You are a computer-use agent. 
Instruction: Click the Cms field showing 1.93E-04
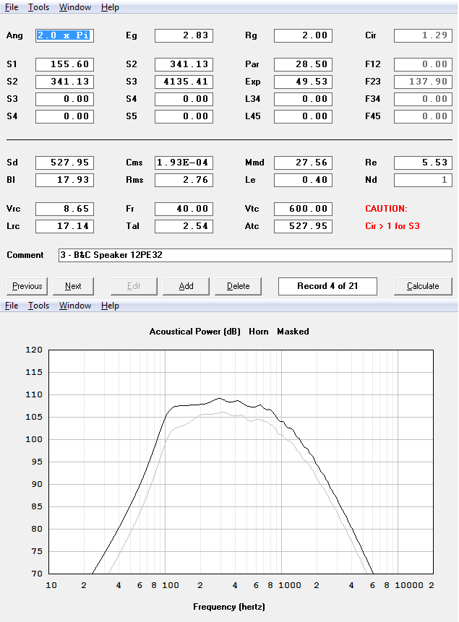[184, 163]
